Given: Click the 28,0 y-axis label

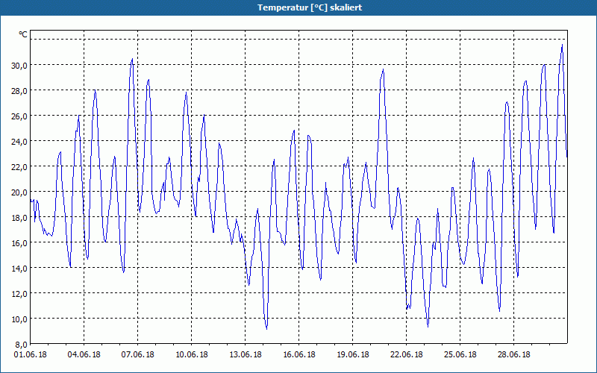Looking at the screenshot, I should 19,90.
